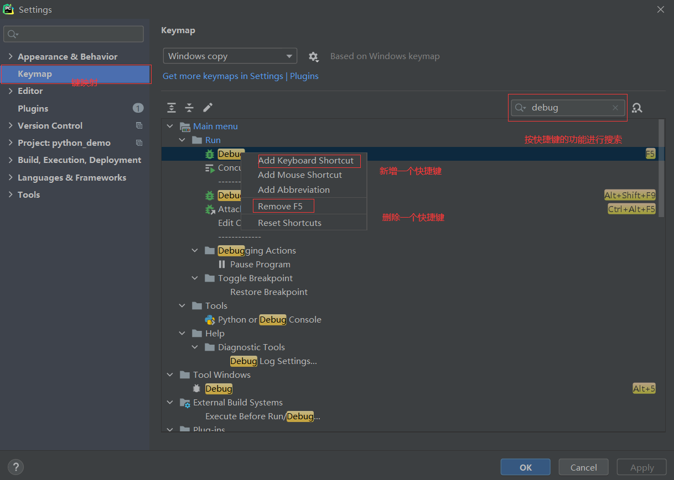Click the Cancel button
The image size is (674, 480).
coord(583,467)
